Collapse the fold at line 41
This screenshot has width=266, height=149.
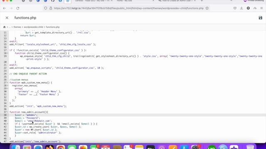(x=7, y=124)
